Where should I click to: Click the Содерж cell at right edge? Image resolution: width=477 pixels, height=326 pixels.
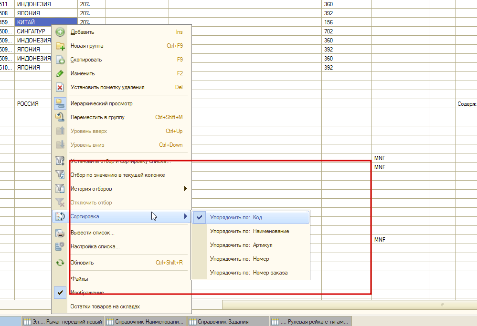coord(466,104)
